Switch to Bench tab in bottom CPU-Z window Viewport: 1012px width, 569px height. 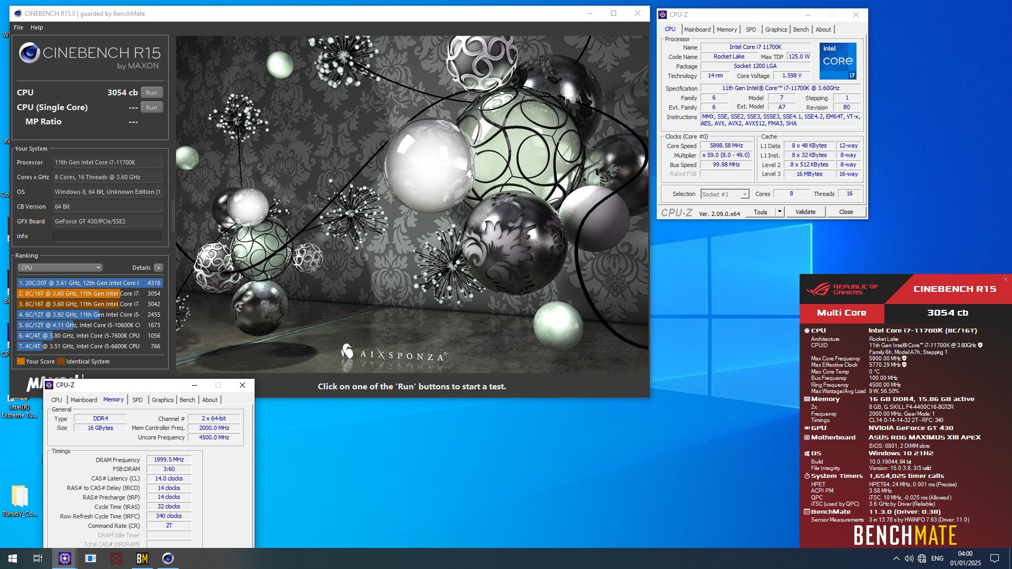187,400
